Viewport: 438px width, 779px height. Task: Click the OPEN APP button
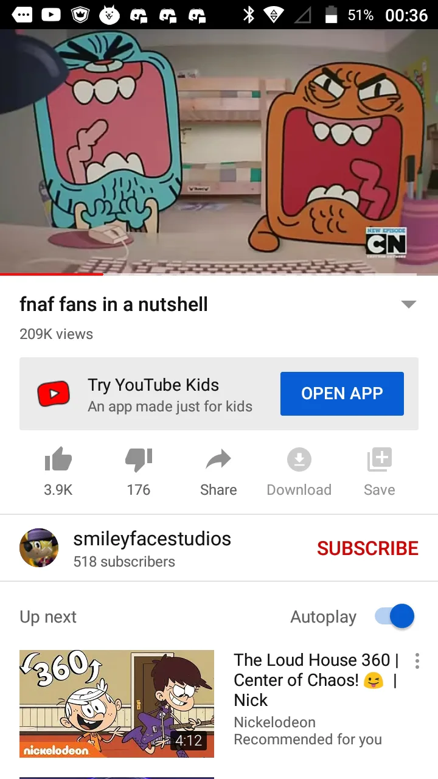(x=342, y=394)
